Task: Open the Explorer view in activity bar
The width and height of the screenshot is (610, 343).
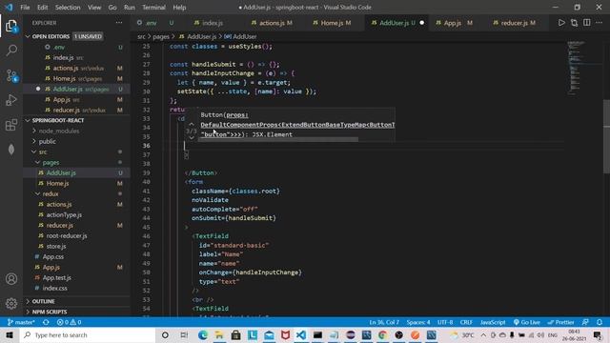Action: coord(11,26)
